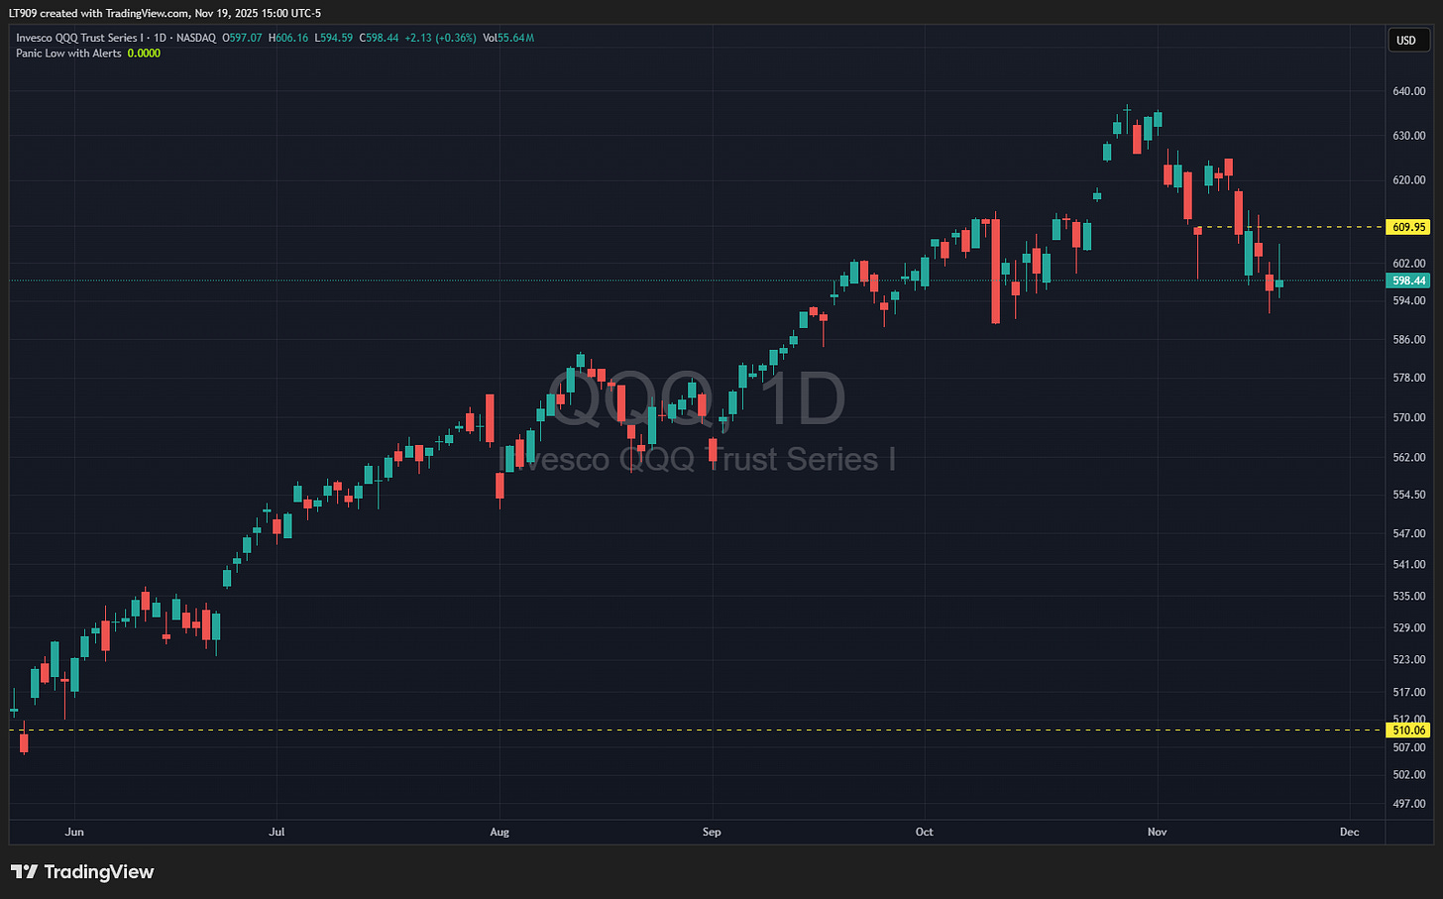This screenshot has width=1443, height=899.
Task: Click the change value +2.13 (+0.36%)
Action: (x=441, y=38)
